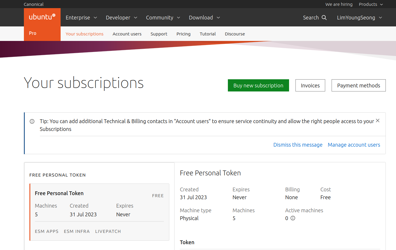Image resolution: width=396 pixels, height=250 pixels.
Task: Expand the Community menu
Action: pyautogui.click(x=163, y=18)
